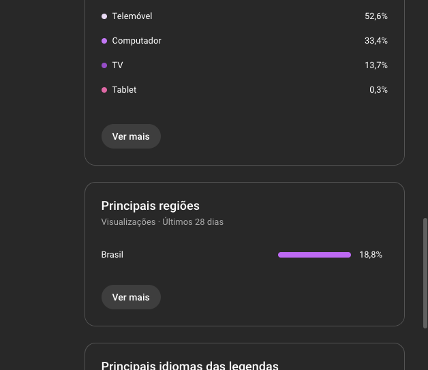Image resolution: width=428 pixels, height=370 pixels.
Task: Select the Telemóvel device label
Action: click(132, 16)
